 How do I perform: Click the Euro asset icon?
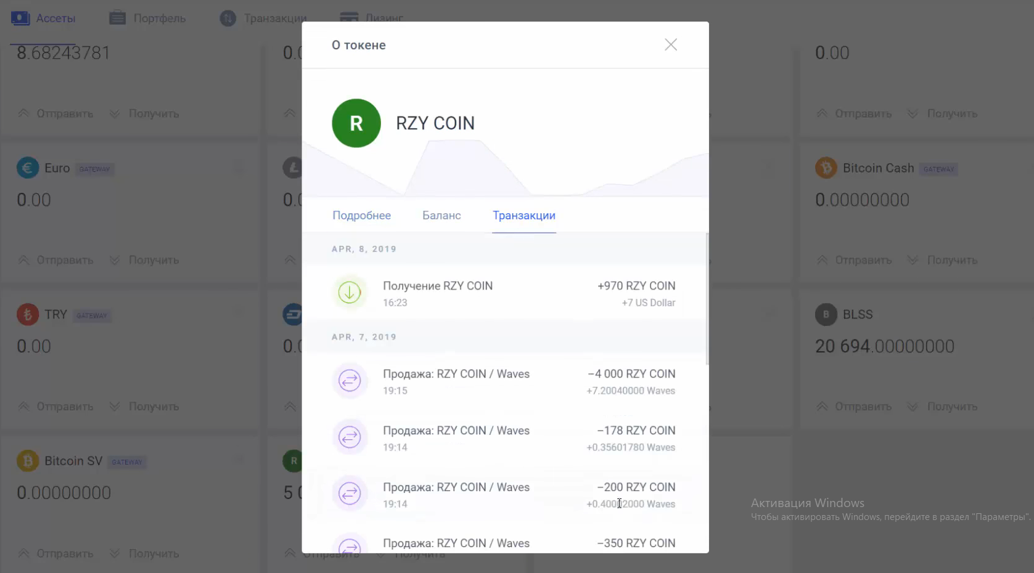[28, 168]
